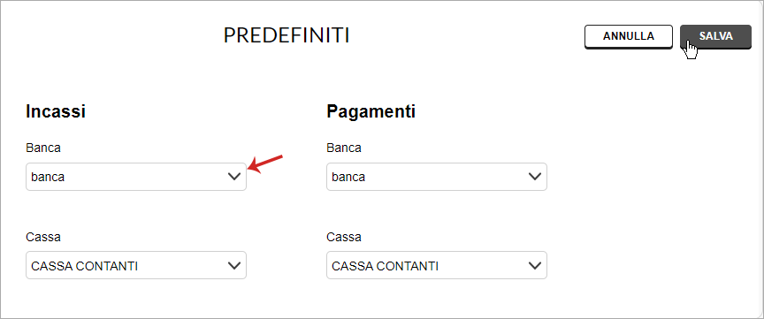Select the 'banca' value under Pagamenti
Screen dimensions: 764x319
point(348,177)
